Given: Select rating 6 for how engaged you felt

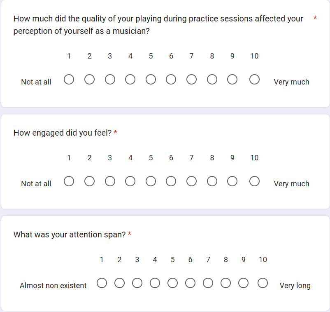Looking at the screenshot, I should tap(171, 181).
